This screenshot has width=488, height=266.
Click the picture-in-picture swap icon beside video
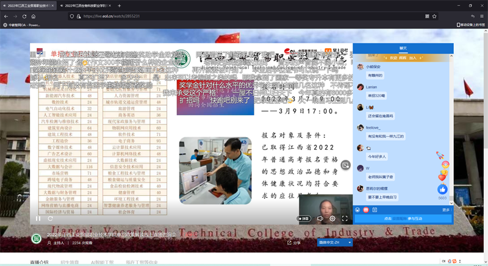[345, 165]
